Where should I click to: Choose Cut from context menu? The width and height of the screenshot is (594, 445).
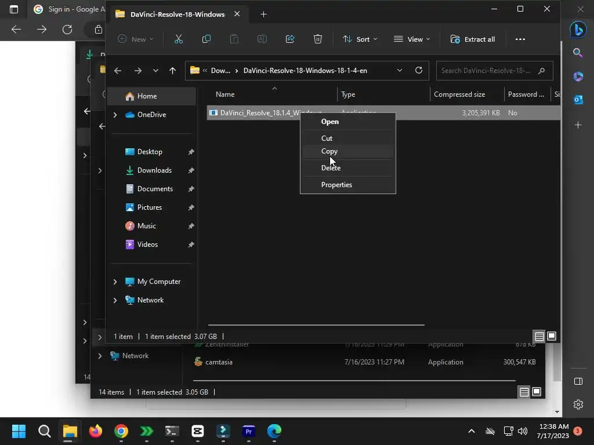tap(348, 138)
